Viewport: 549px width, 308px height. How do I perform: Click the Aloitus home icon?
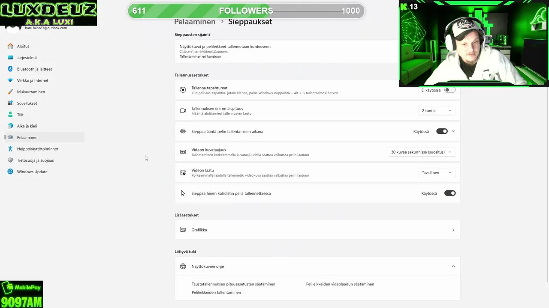pyautogui.click(x=10, y=46)
